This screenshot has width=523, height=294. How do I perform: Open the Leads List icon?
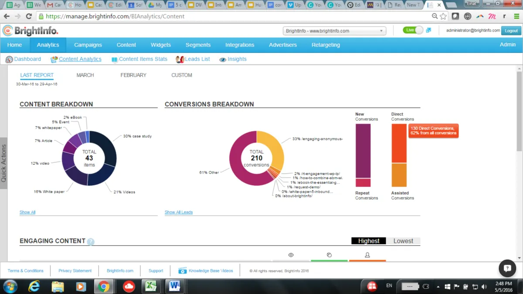[180, 59]
